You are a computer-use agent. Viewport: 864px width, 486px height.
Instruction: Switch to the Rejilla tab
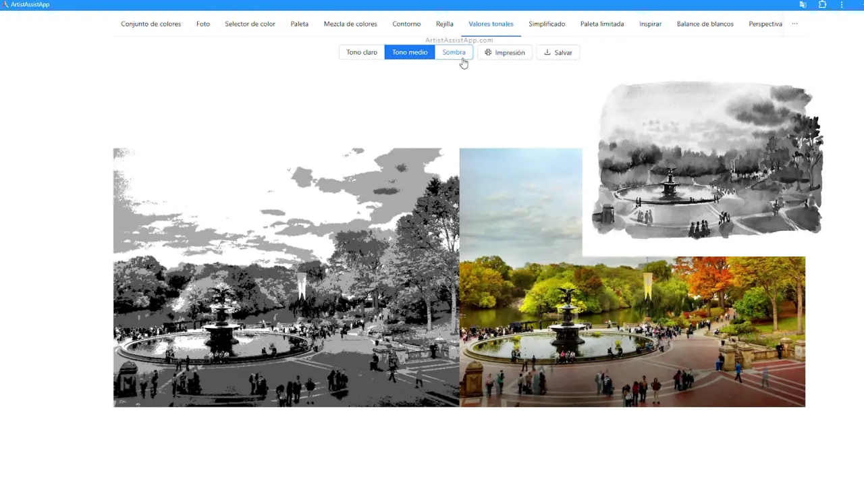445,24
